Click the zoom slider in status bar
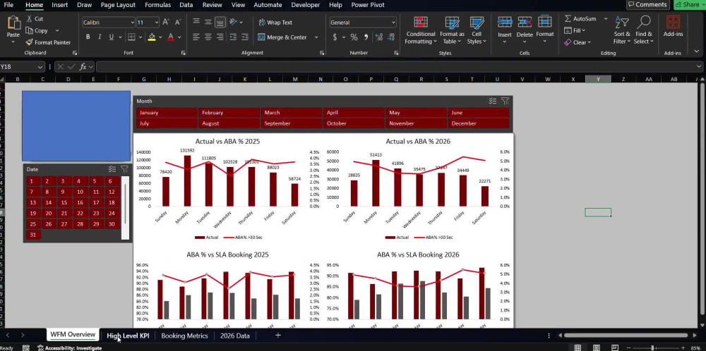Image resolution: width=706 pixels, height=351 pixels. 652,348
